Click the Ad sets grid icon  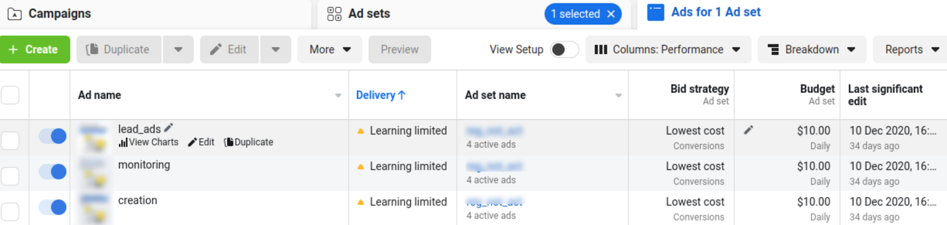coord(334,14)
